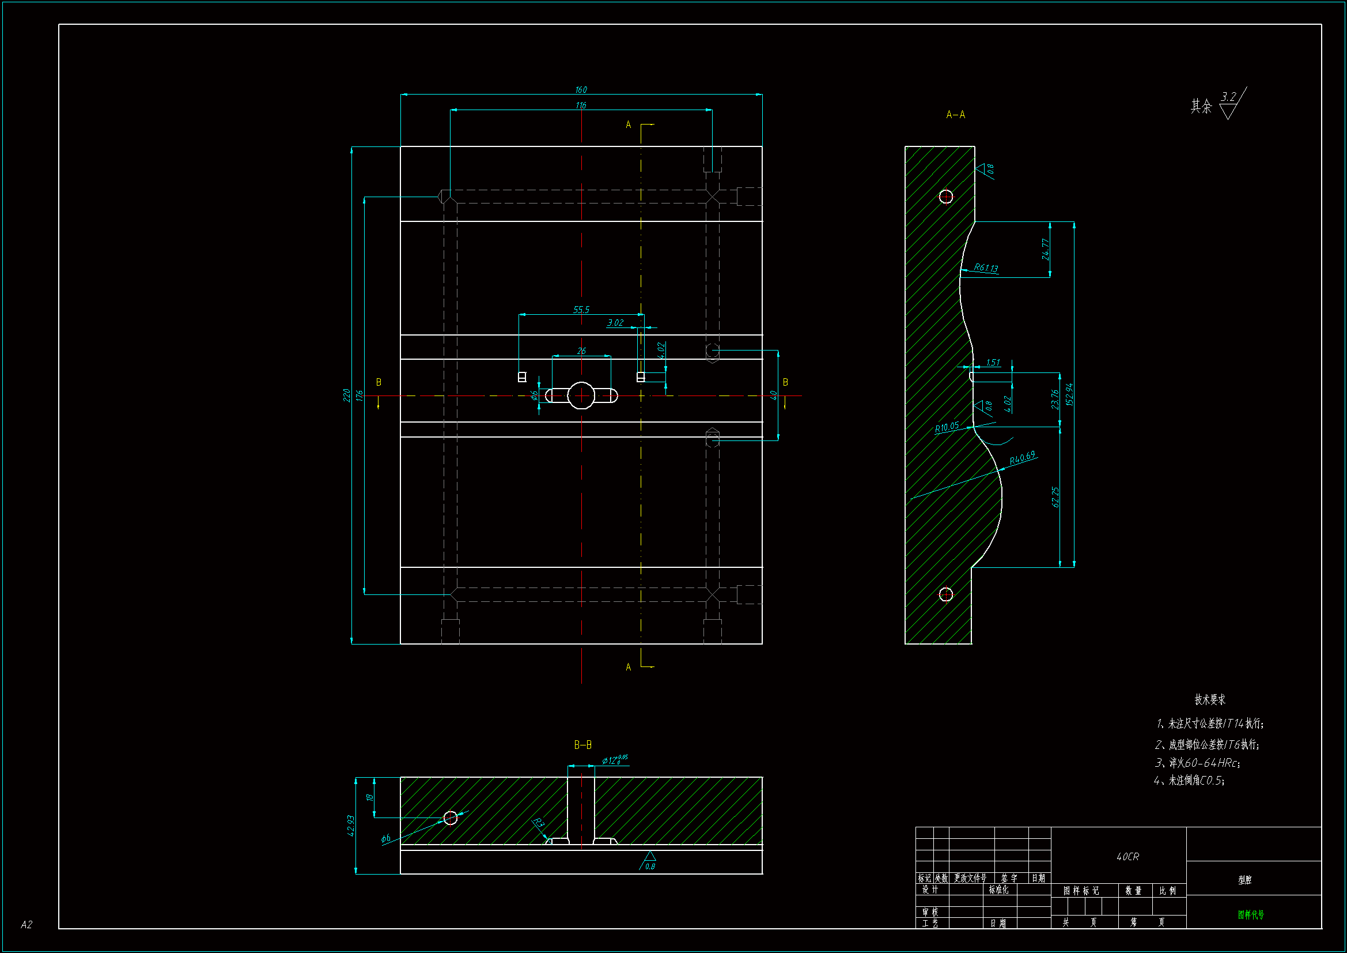Select the 40CR material text in title block
Image resolution: width=1347 pixels, height=953 pixels.
[x=1127, y=857]
